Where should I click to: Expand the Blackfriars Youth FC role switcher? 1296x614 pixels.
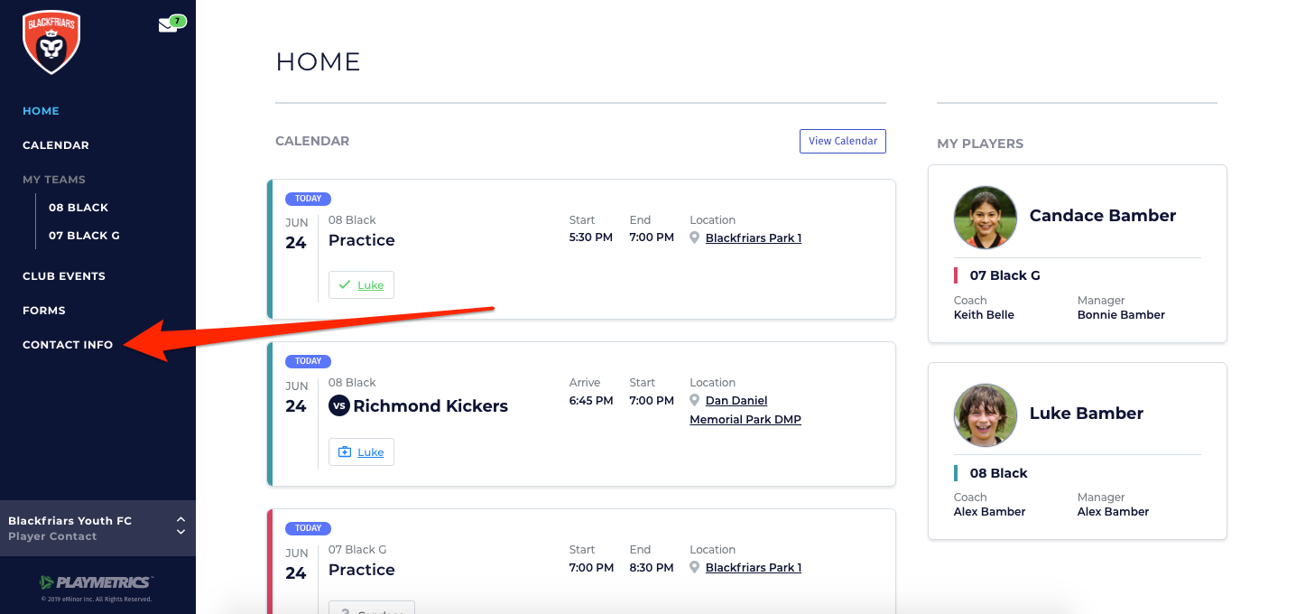click(181, 526)
